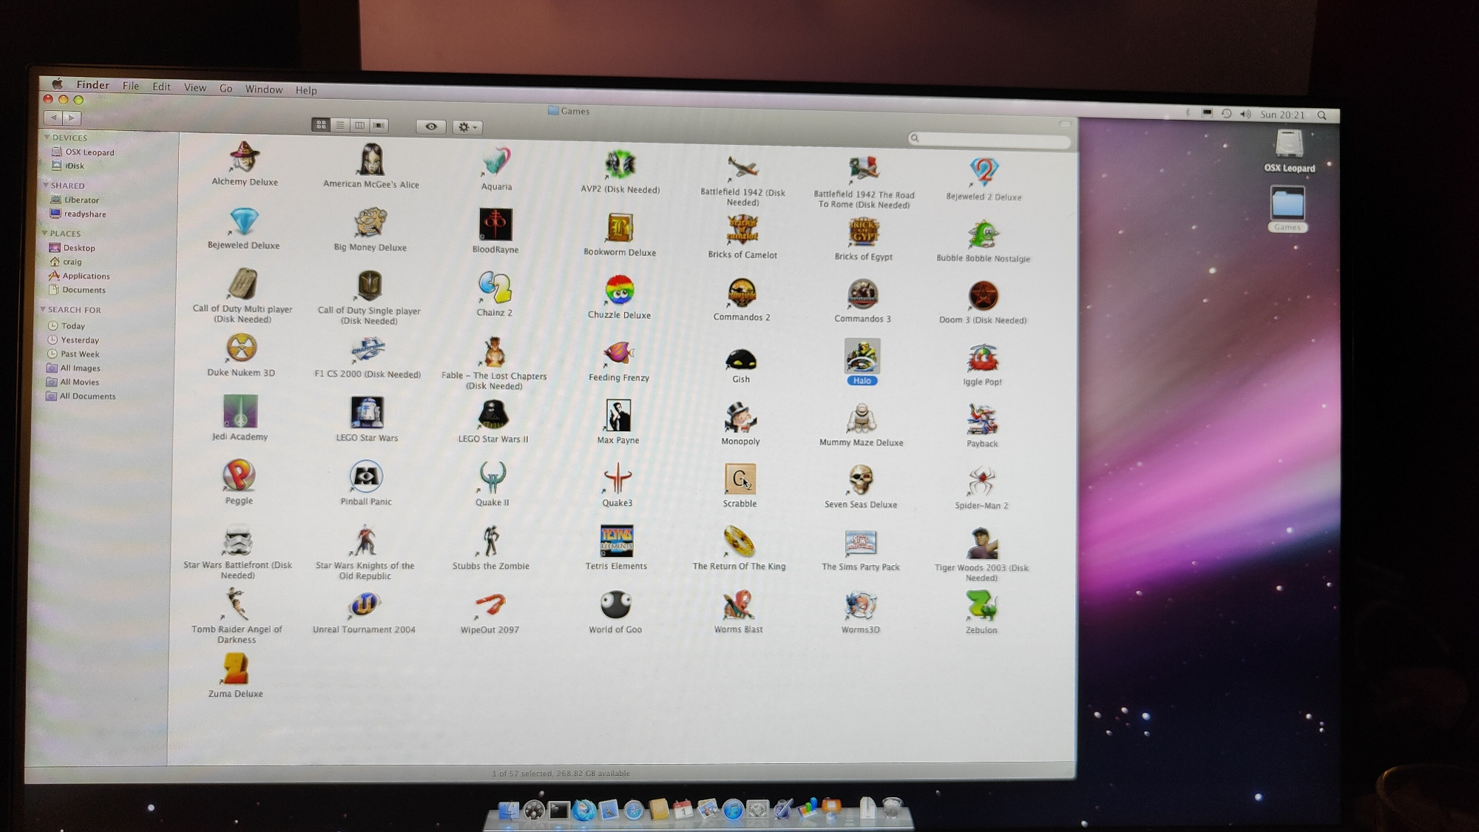Select the Halo game icon
This screenshot has width=1479, height=832.
tap(862, 356)
